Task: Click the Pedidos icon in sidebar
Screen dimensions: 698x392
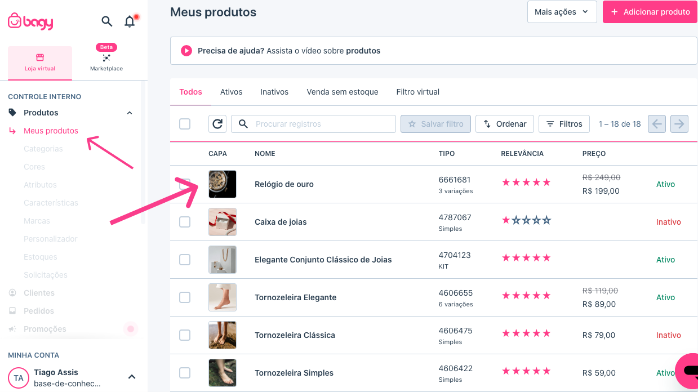Action: (12, 311)
